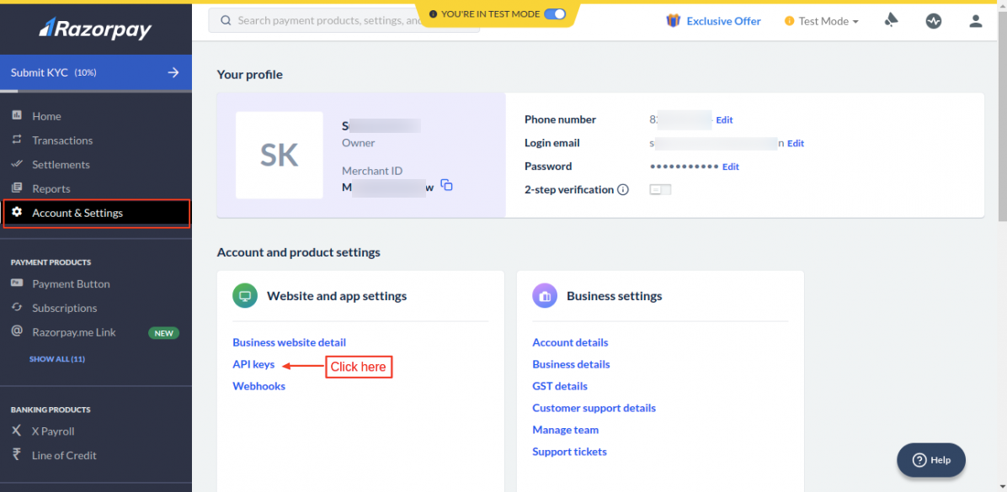Click the Subscriptions refresh icon
This screenshot has width=1007, height=492.
pyautogui.click(x=18, y=308)
